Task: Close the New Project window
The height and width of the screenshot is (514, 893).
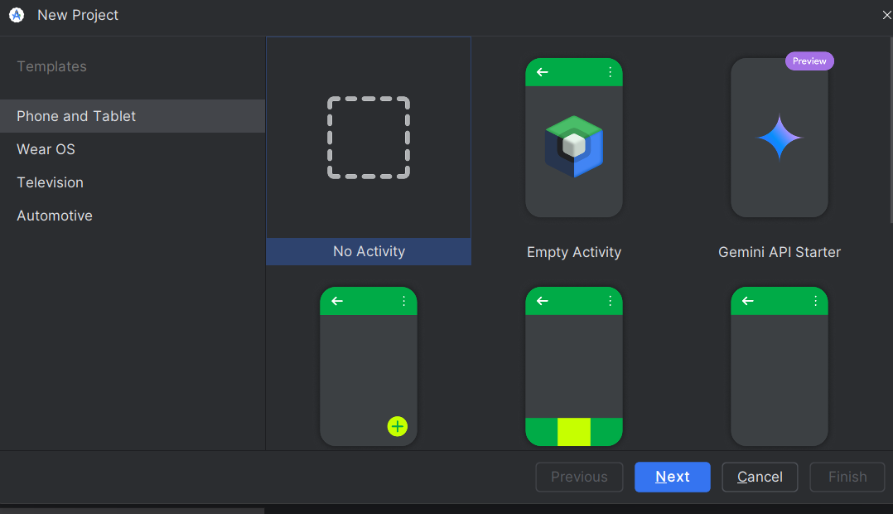Action: click(886, 16)
